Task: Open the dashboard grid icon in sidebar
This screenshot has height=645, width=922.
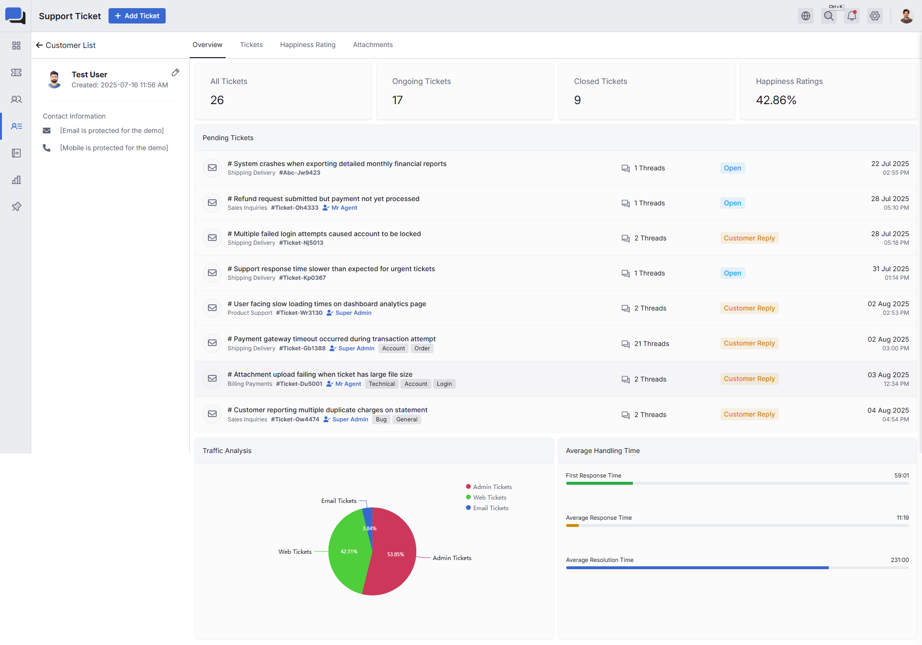Action: point(16,46)
